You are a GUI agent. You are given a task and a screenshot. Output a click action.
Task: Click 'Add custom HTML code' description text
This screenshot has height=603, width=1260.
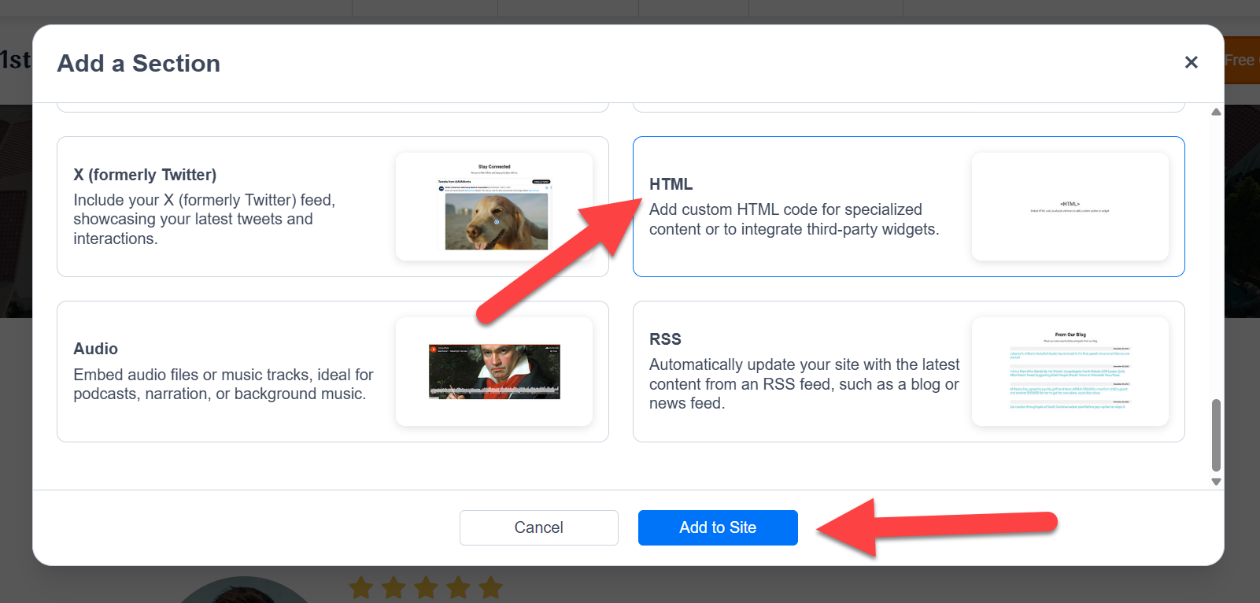point(794,220)
